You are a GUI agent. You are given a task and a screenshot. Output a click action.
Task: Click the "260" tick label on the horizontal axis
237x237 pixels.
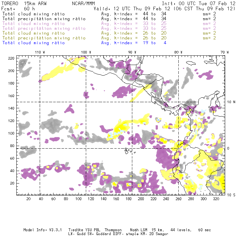point(178,199)
